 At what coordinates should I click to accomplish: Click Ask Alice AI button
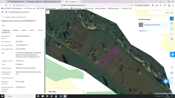pyautogui.click(x=142, y=5)
